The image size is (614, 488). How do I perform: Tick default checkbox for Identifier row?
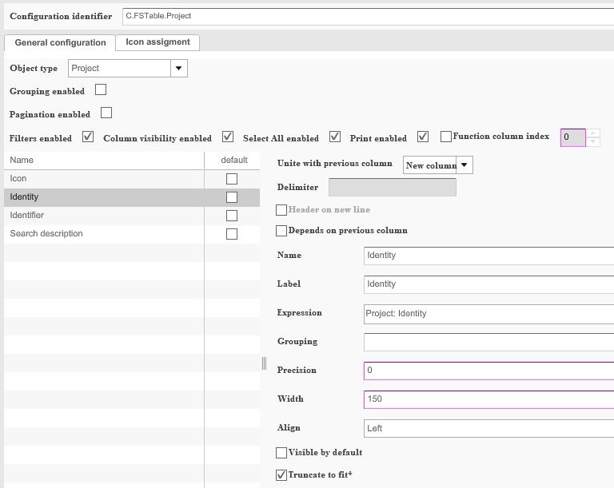[x=232, y=216]
